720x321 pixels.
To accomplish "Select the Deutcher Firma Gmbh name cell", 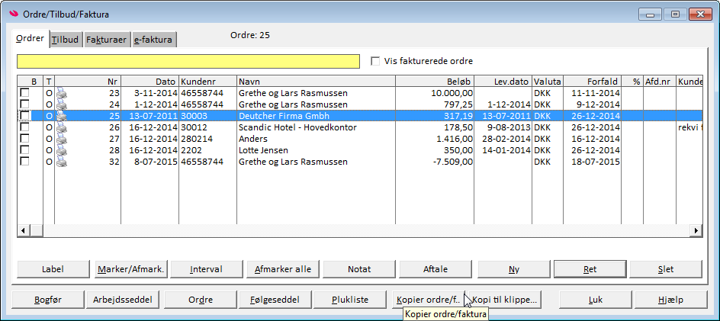I will [316, 116].
